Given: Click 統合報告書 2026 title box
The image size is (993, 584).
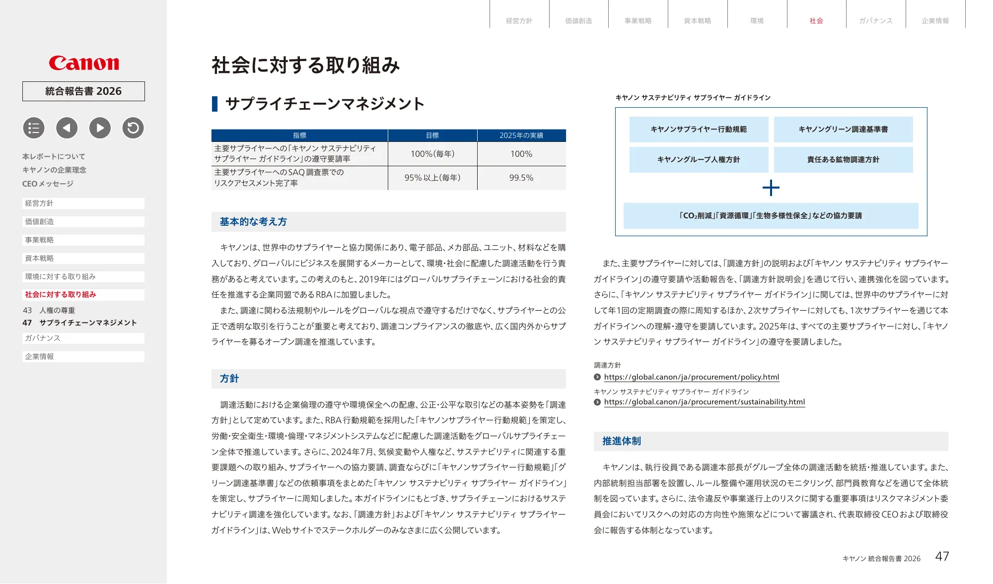Looking at the screenshot, I should coord(83,91).
